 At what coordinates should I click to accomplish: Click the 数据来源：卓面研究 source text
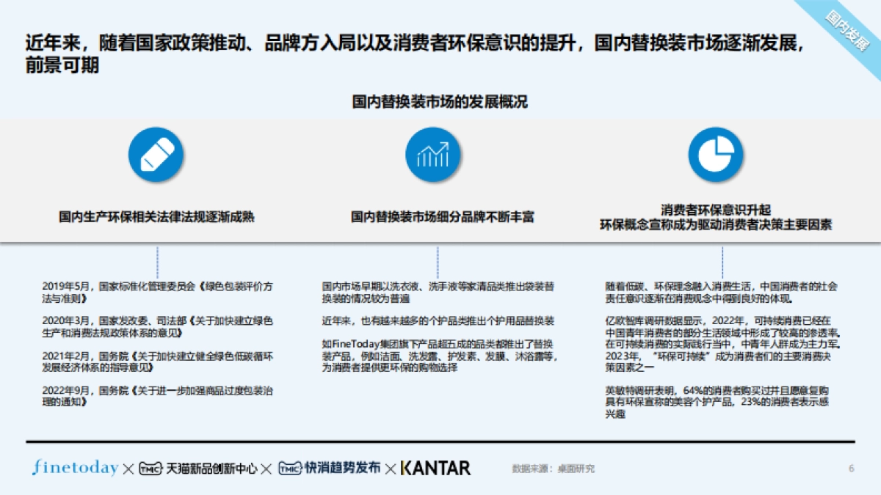point(552,467)
